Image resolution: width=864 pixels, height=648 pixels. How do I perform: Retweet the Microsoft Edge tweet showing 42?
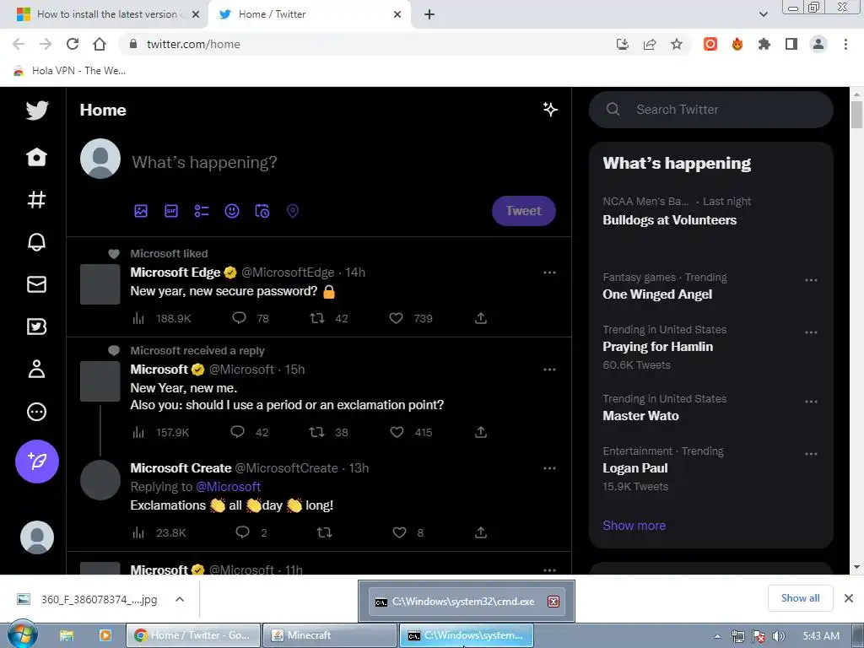pos(317,318)
